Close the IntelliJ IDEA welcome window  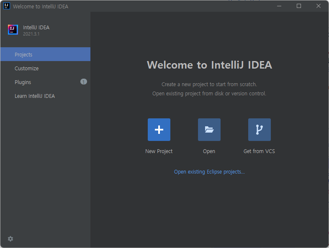[318, 6]
